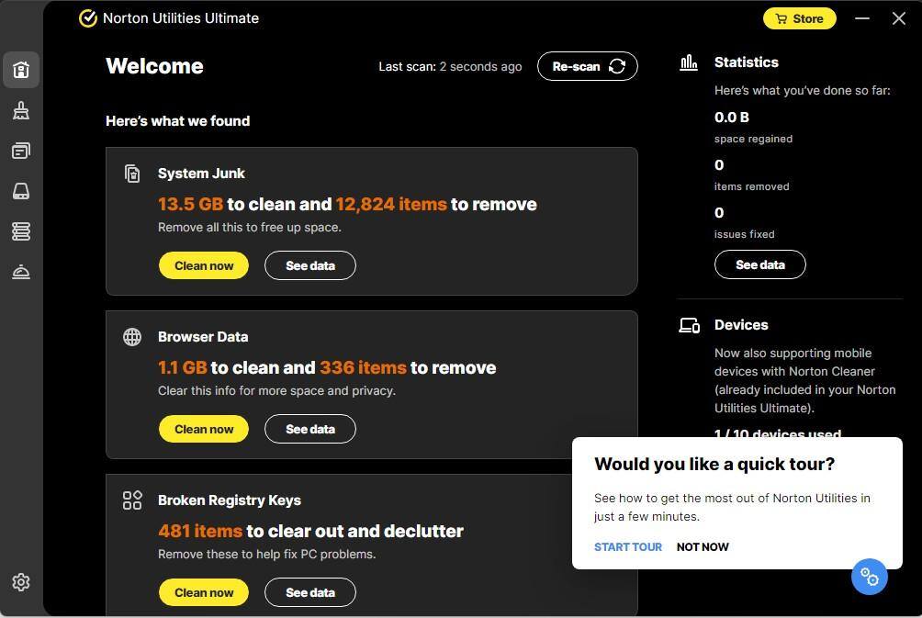This screenshot has width=922, height=618.
Task: Clean System Junk now
Action: click(204, 265)
